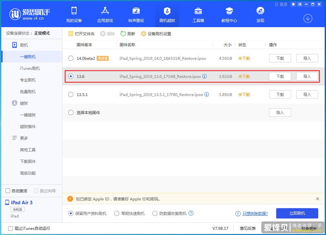Enable 阻止iTunes自动运行 checkbox

click(x=10, y=228)
